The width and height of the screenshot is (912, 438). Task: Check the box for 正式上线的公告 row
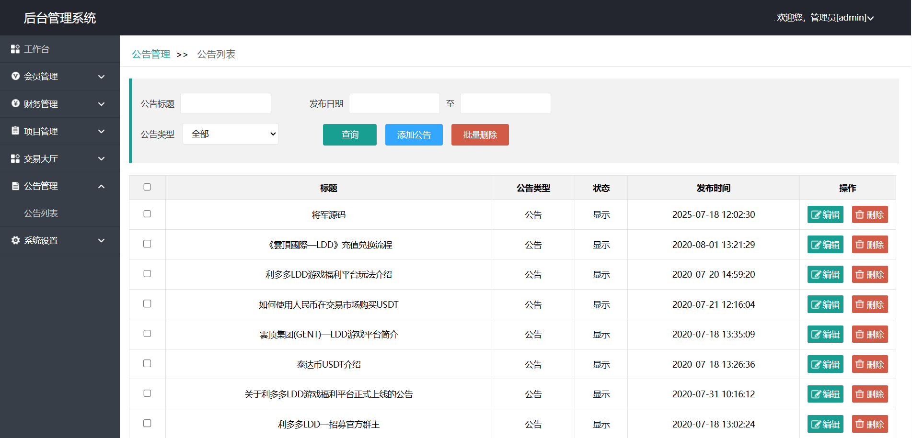[147, 393]
